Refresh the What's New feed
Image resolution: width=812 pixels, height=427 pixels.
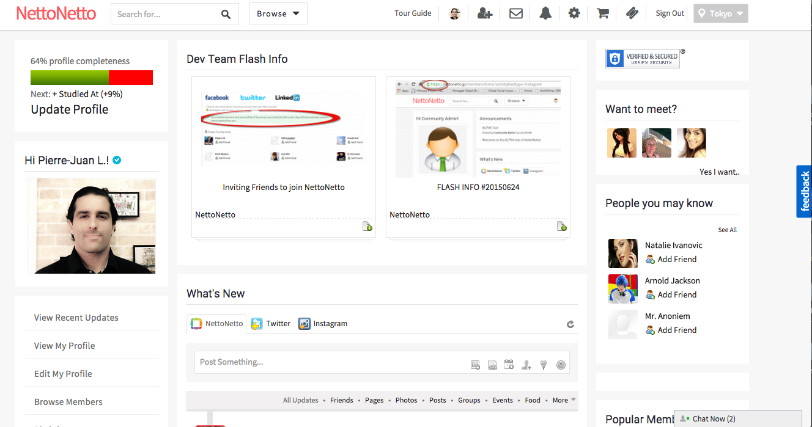click(x=570, y=324)
